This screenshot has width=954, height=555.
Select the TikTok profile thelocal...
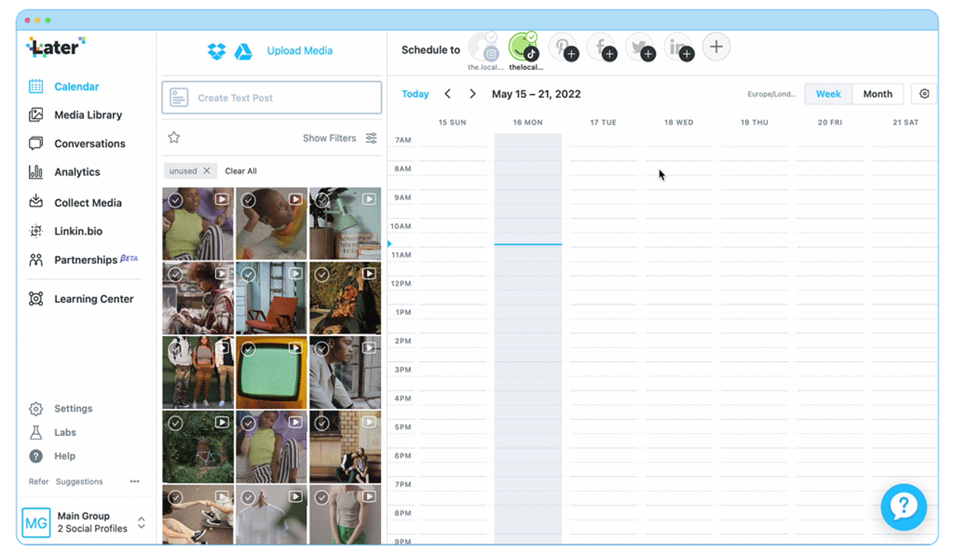click(x=525, y=49)
